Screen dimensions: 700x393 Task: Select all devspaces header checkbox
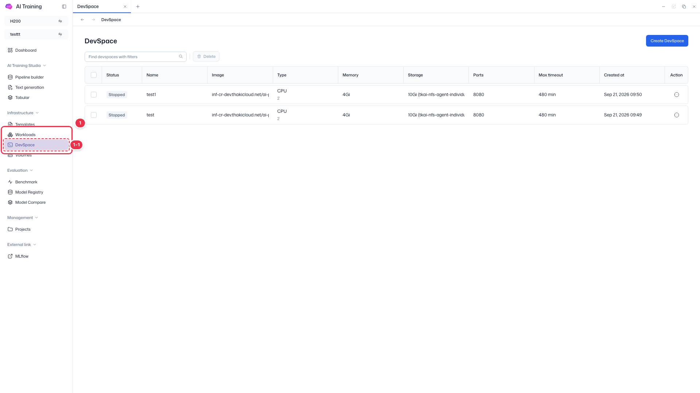(94, 75)
